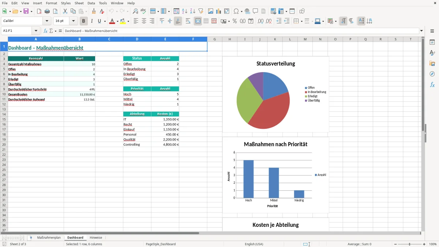Click Add Decimal Place icon
The height and width of the screenshot is (247, 439).
click(260, 21)
